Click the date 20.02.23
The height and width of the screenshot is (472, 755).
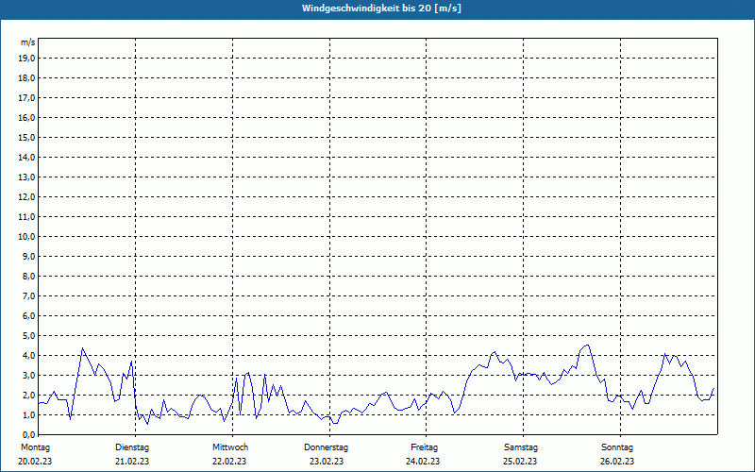(35, 462)
